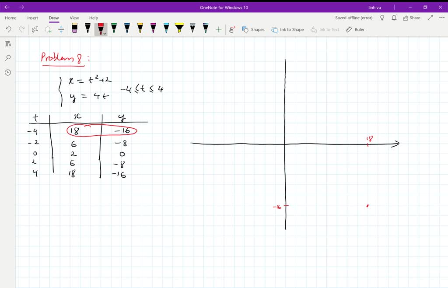Screen dimensions: 448x288
Task: Toggle Draw with Touch mode
Action: click(232, 29)
